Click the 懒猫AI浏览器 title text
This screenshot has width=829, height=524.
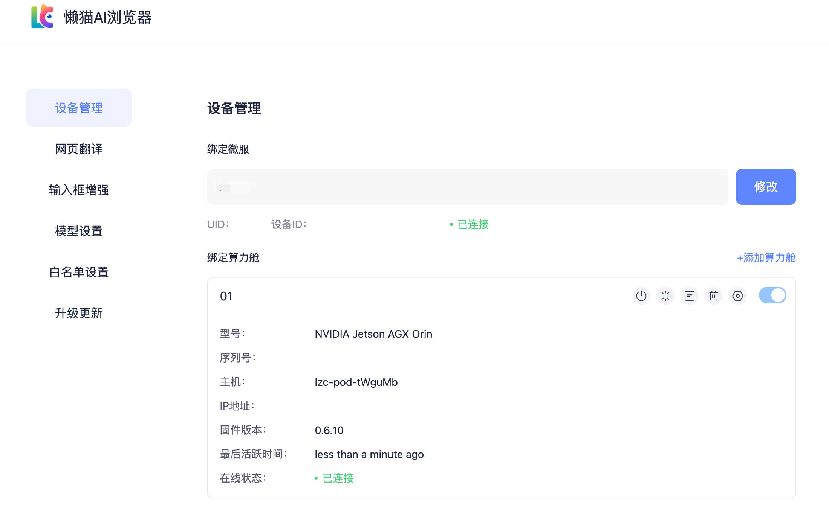click(108, 17)
